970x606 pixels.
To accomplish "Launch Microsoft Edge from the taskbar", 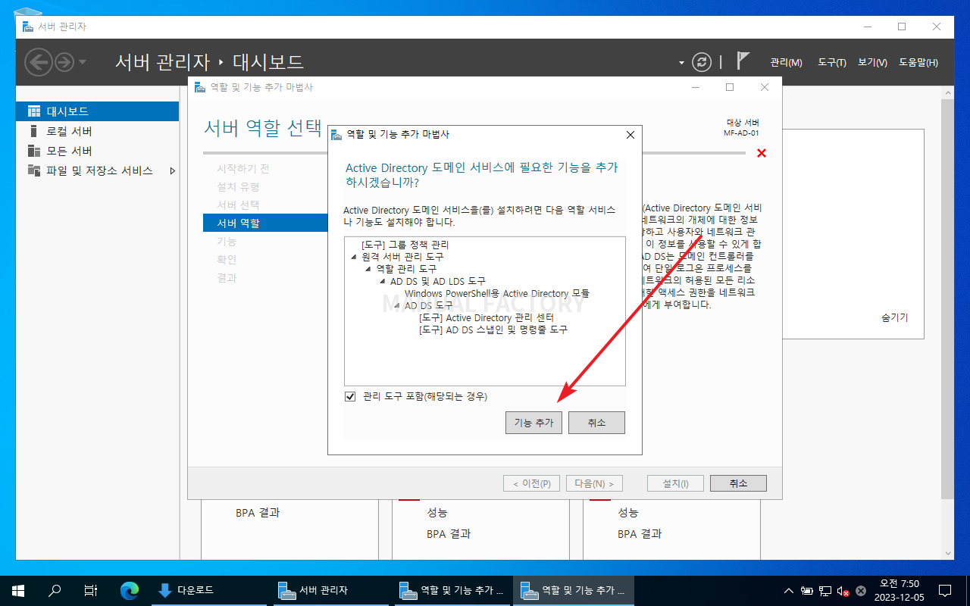I will tap(130, 590).
